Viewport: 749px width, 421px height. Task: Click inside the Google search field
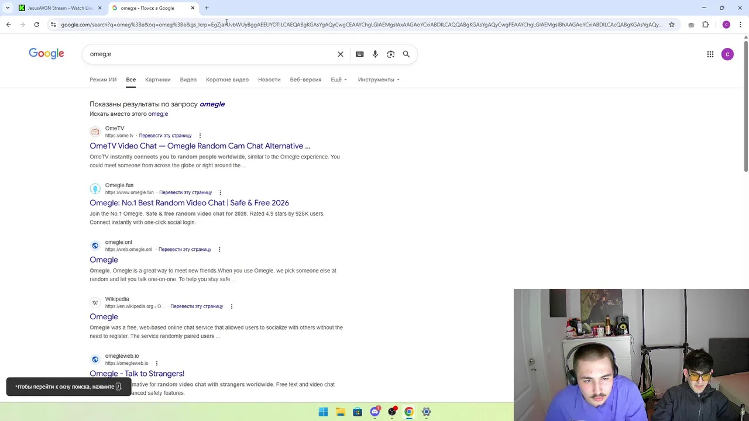click(211, 54)
